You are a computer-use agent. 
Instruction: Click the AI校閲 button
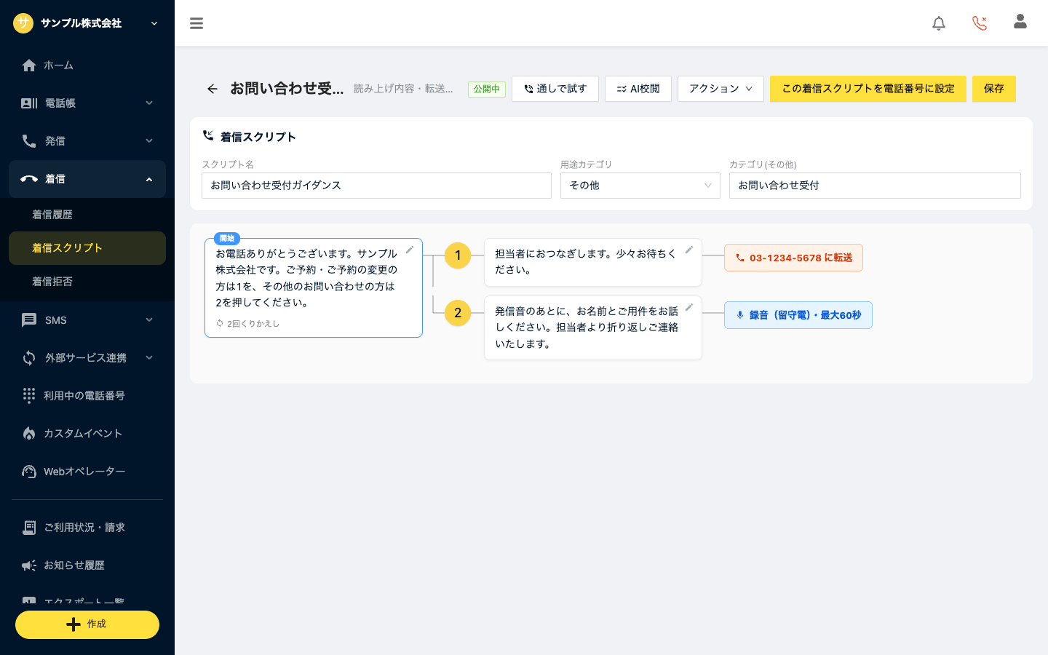[x=638, y=89]
